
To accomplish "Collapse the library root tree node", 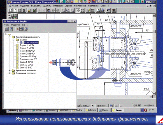I will (x=6, y=34).
